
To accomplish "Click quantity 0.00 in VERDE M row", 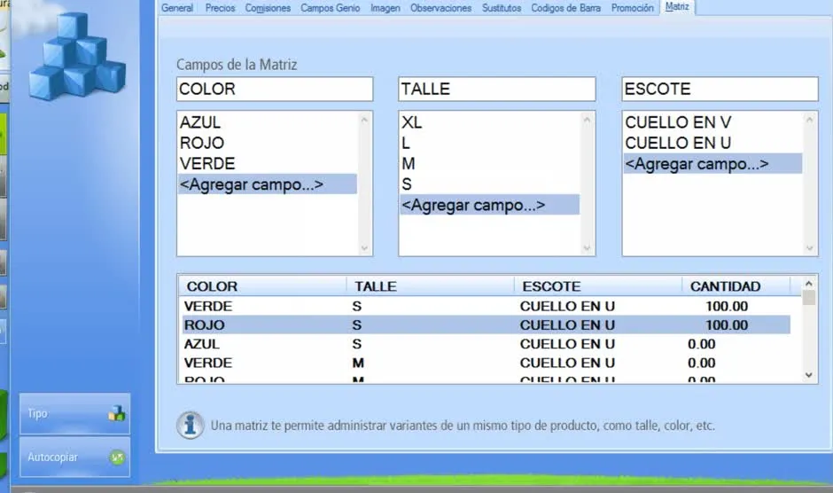I will 701,363.
